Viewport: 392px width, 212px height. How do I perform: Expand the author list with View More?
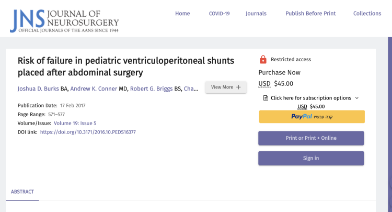[x=226, y=87]
